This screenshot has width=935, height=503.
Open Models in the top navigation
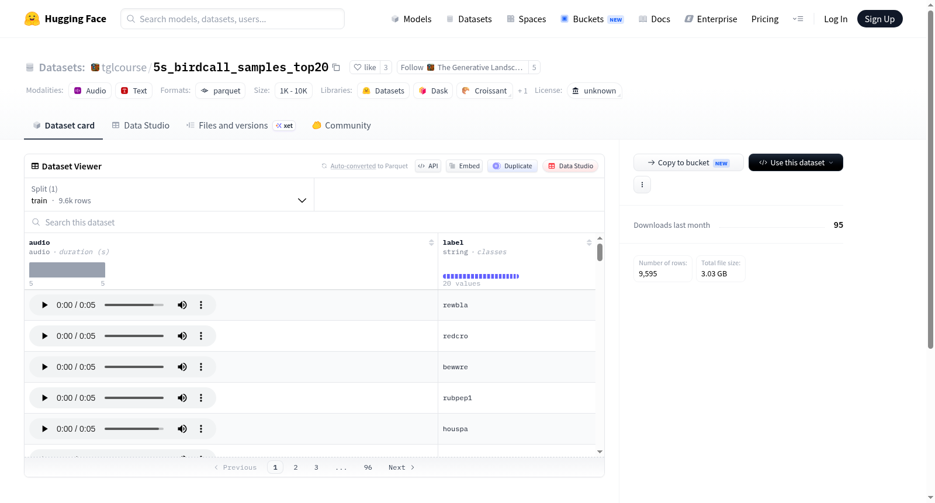411,19
